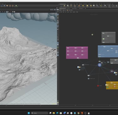Click the blue highlighted node in network
The width and height of the screenshot is (118, 115).
(99, 65)
